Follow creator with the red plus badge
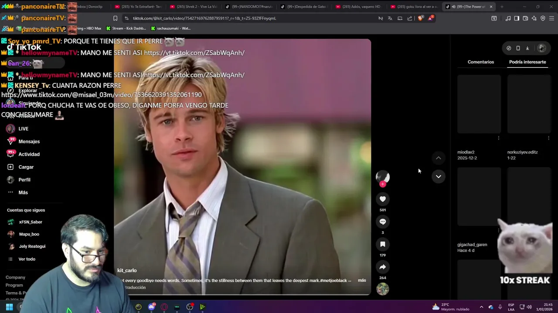Screen dimensions: 558x313 [x=382, y=184]
